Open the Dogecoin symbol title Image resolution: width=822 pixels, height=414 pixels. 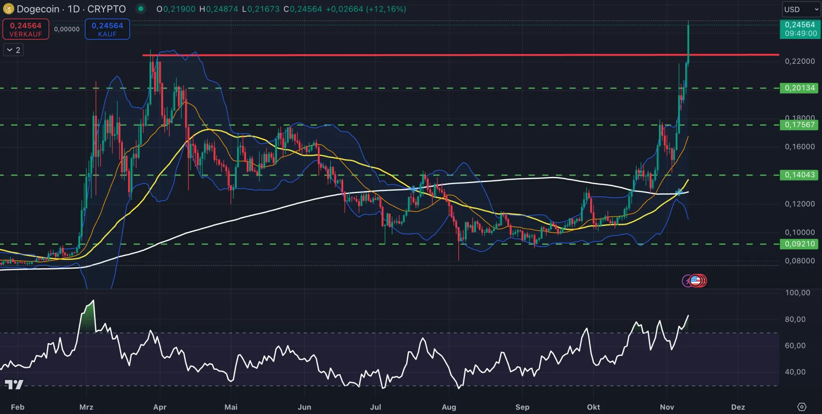72,9
